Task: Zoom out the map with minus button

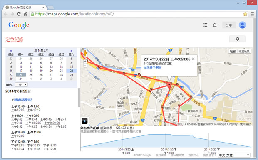Action: (85, 65)
